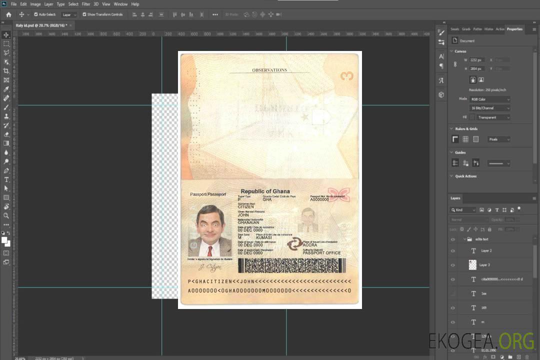Image resolution: width=540 pixels, height=360 pixels.
Task: Select the History Brush tool
Action: click(6, 125)
